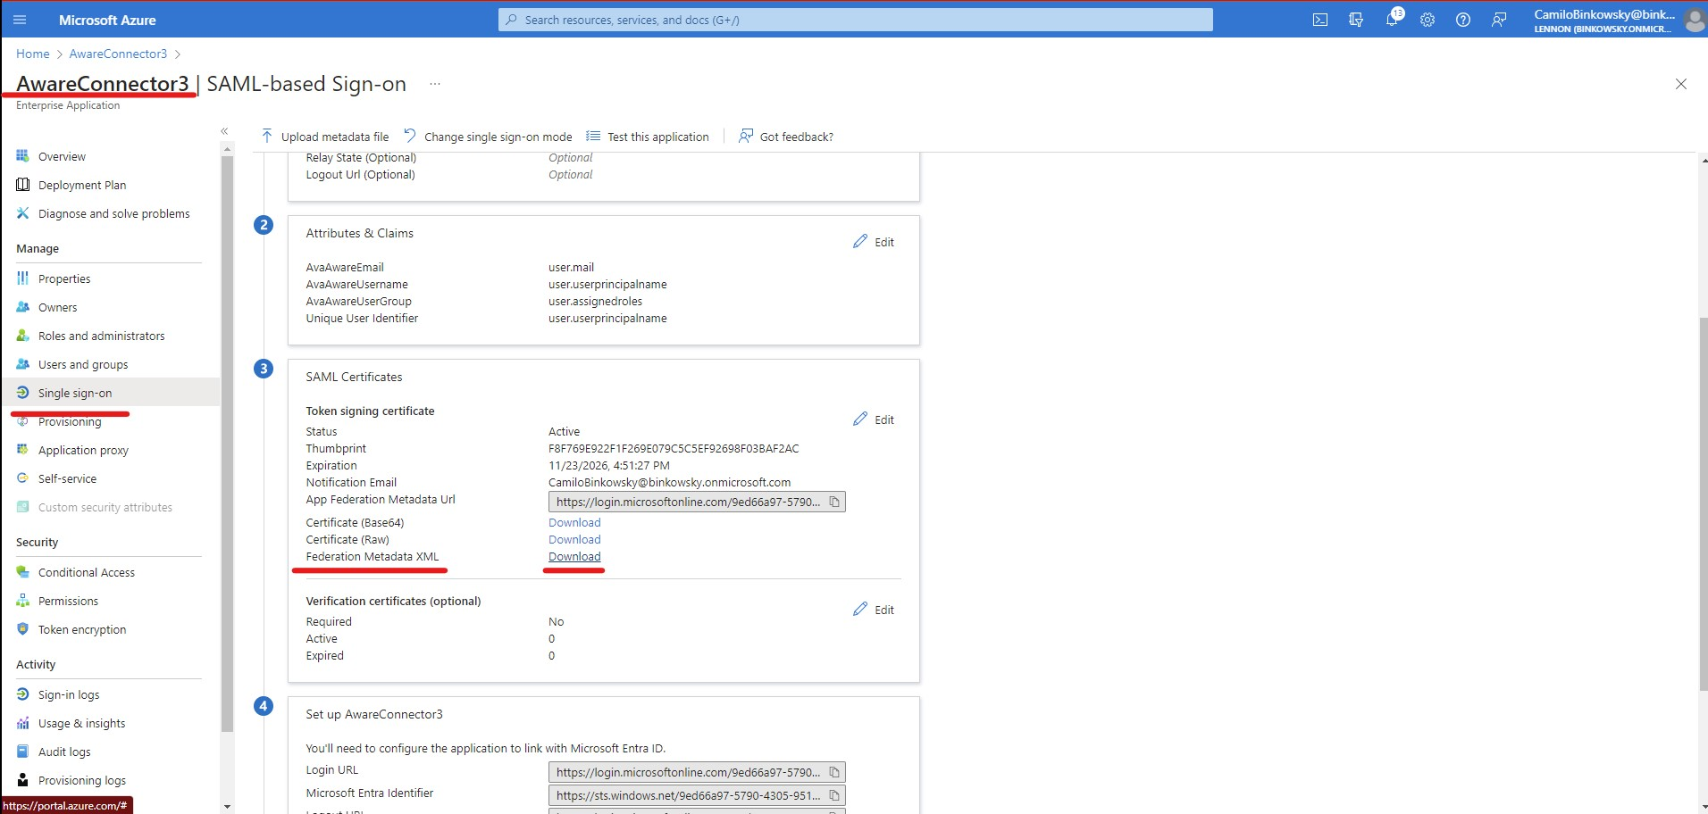Open the Directories + subscriptions filter

(1356, 19)
